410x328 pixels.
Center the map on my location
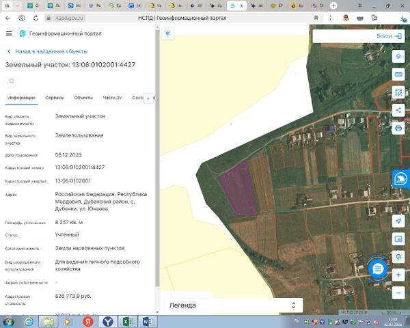click(x=398, y=221)
